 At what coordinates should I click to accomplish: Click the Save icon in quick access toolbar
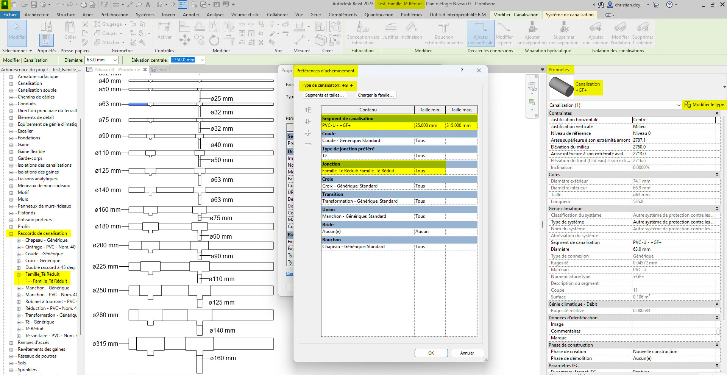(x=33, y=5)
